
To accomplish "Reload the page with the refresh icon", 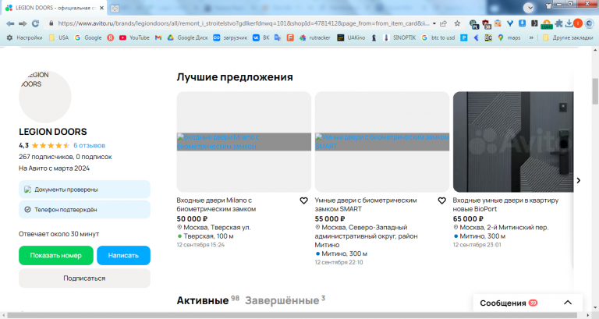I will [36, 23].
